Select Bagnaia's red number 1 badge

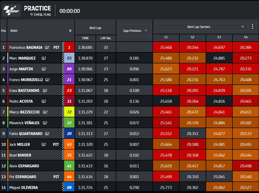69,47
